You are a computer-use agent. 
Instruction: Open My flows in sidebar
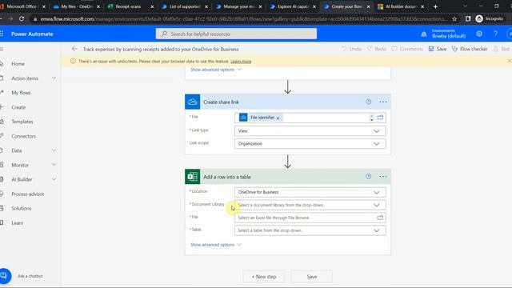pyautogui.click(x=21, y=93)
